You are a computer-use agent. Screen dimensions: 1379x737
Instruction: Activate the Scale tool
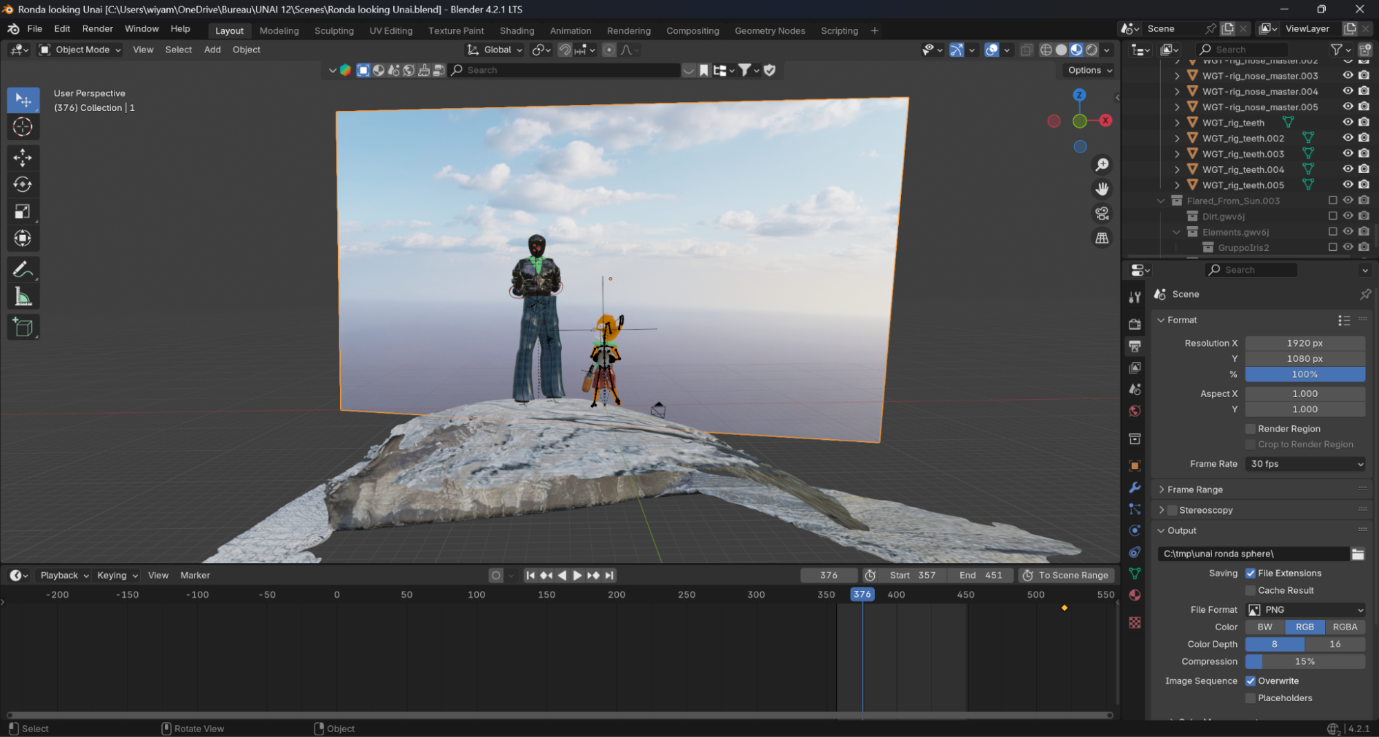coord(23,212)
